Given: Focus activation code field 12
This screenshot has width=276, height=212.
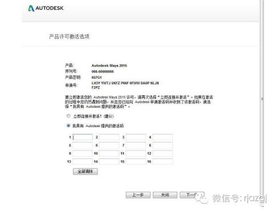Looking at the screenshot, I should (163, 153).
